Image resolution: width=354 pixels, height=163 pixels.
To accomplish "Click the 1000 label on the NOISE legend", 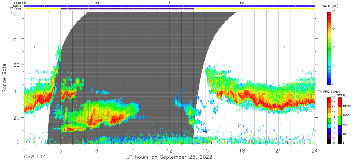I will [346, 115].
